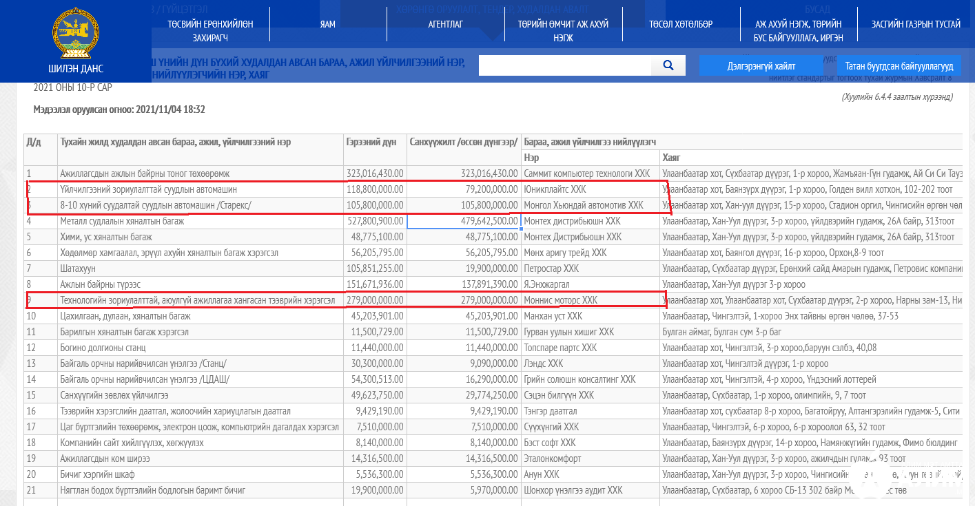Click contract amount 527,800,900.00 cell
Viewport: 975px width, 506px height.
pyautogui.click(x=375, y=221)
